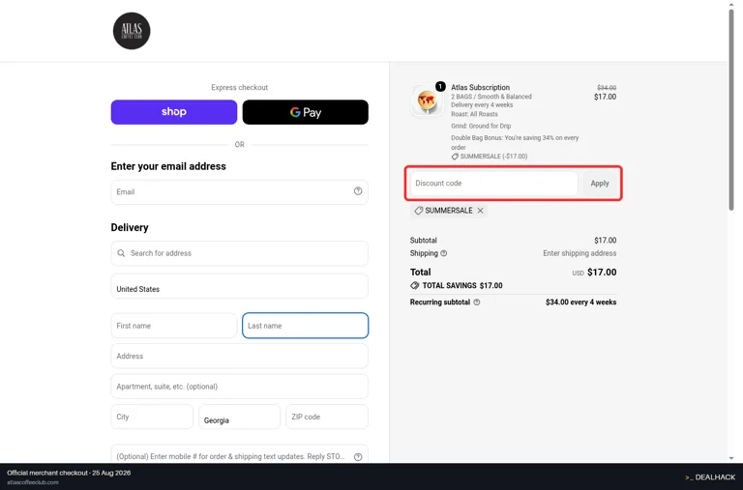Open the mobile number help icon
The image size is (743, 490).
point(358,457)
